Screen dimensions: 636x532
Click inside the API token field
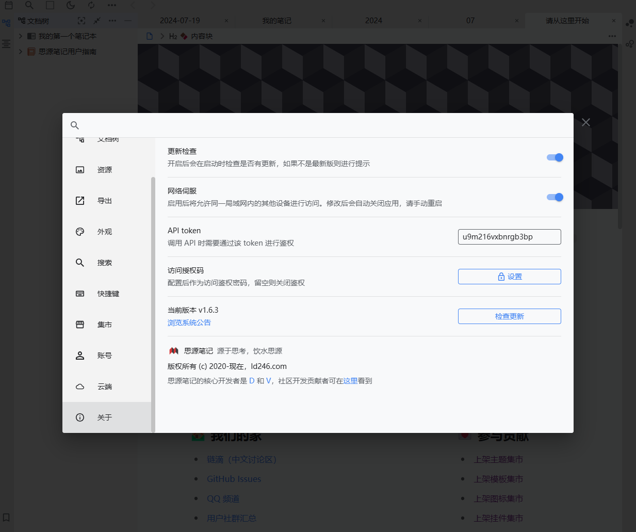point(509,237)
